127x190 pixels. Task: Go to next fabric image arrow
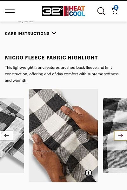(x=120, y=135)
